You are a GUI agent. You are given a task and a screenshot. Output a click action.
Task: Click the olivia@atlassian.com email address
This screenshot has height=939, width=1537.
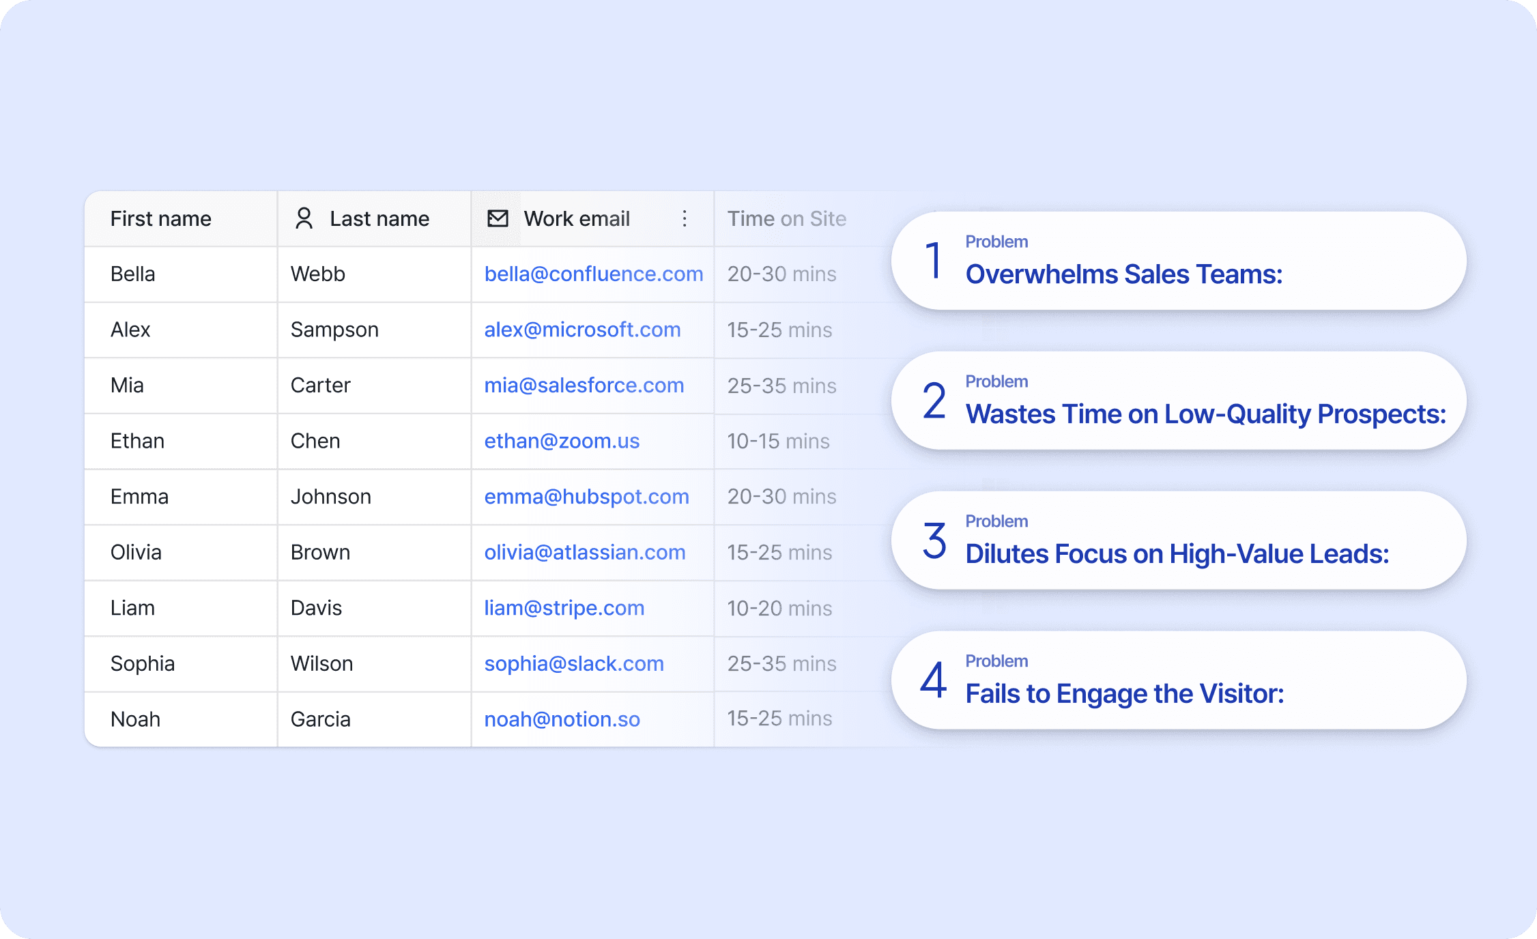pos(584,552)
